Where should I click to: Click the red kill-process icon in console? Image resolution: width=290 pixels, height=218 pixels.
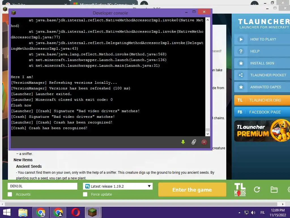[x=204, y=142]
